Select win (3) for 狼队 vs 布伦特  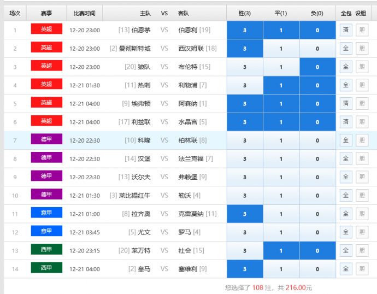click(245, 67)
